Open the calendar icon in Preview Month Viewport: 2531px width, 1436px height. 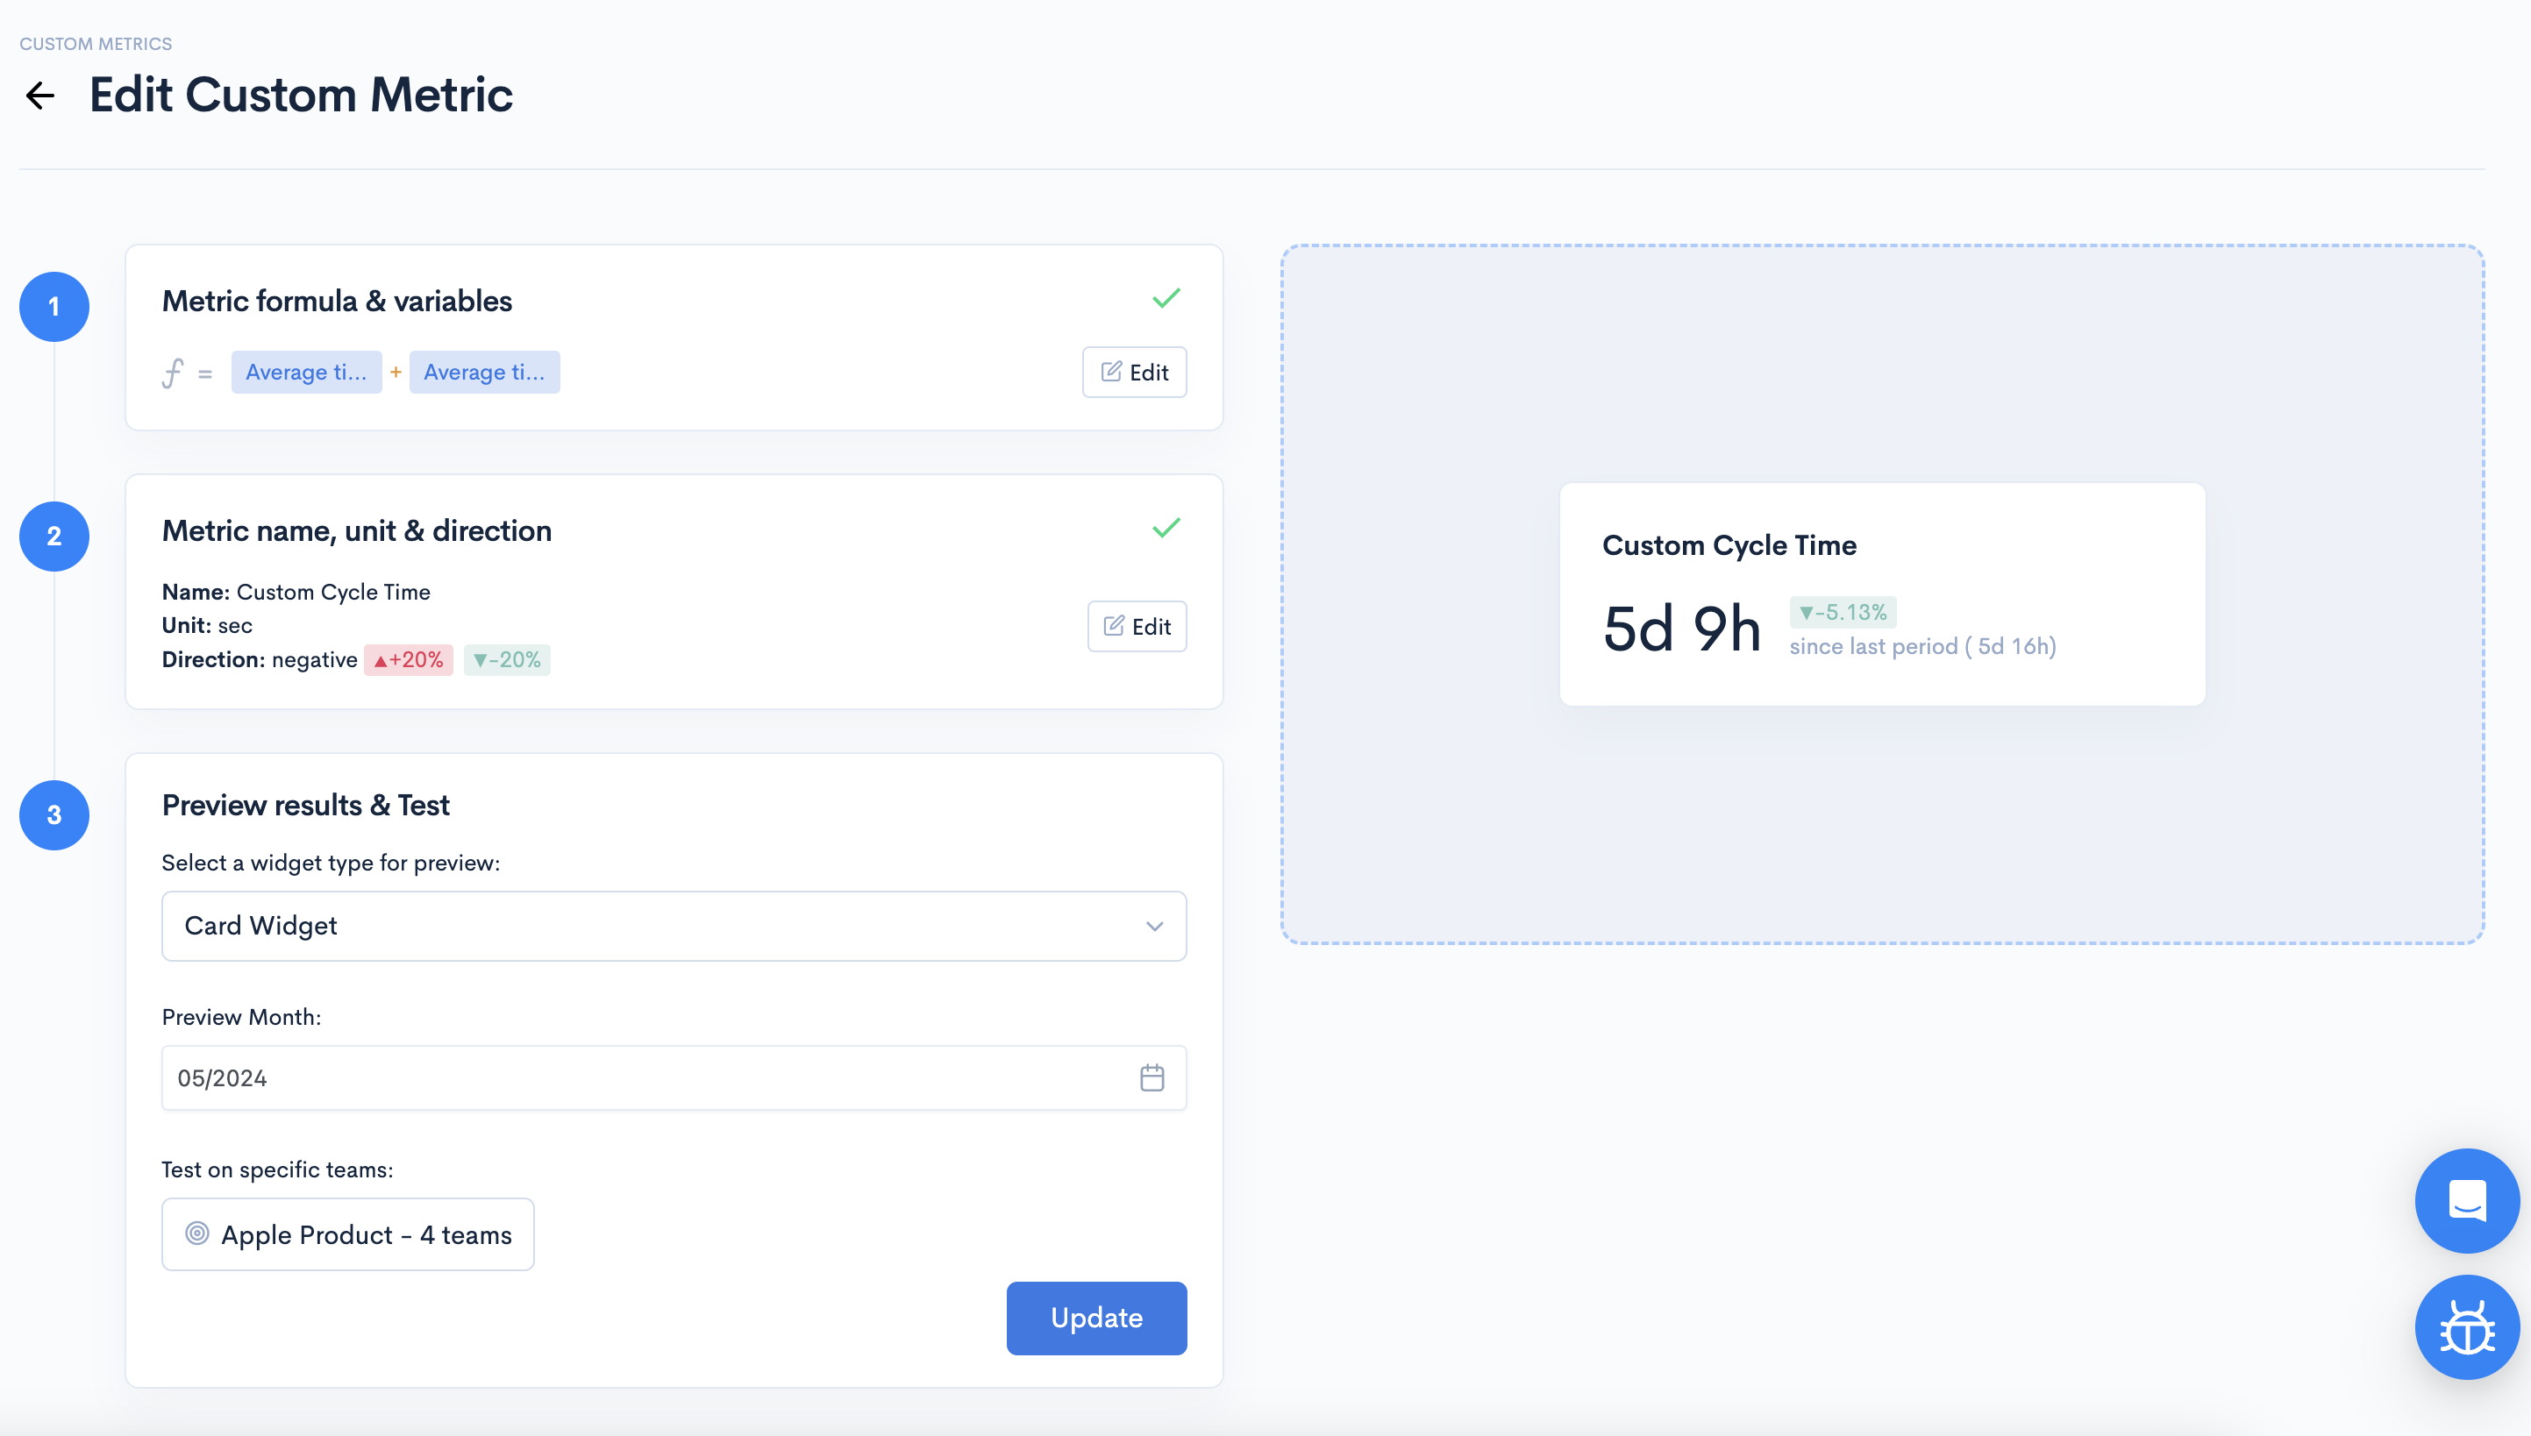tap(1152, 1078)
